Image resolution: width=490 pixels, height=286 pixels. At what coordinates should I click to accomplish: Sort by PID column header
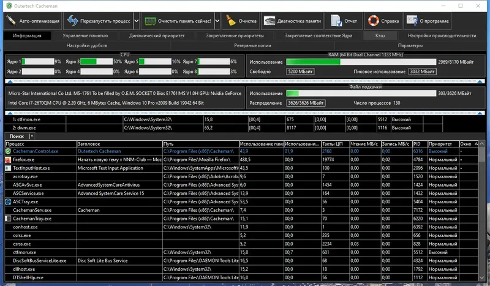(x=420, y=144)
